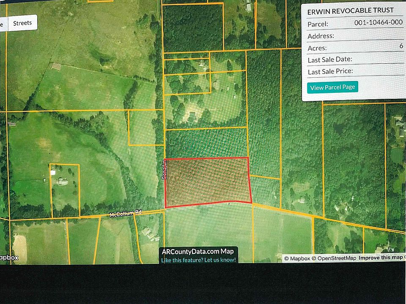Image resolution: width=406 pixels, height=304 pixels.
Task: Click the Last Sale Date row
Action: [x=355, y=60]
